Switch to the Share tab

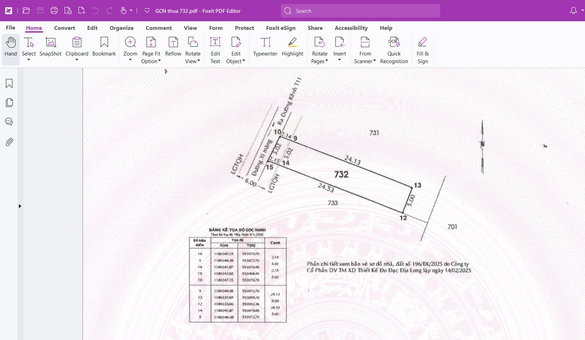pyautogui.click(x=315, y=28)
